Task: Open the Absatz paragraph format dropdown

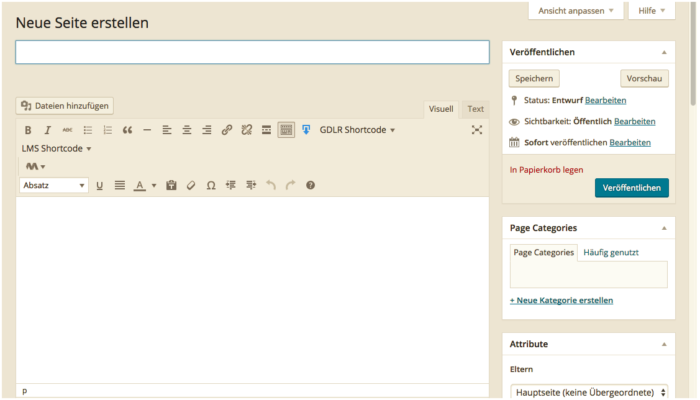Action: point(53,185)
